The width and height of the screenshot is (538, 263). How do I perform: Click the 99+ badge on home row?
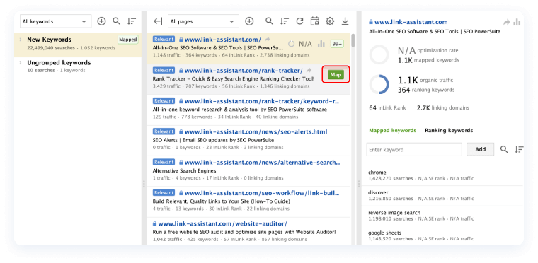(x=337, y=44)
